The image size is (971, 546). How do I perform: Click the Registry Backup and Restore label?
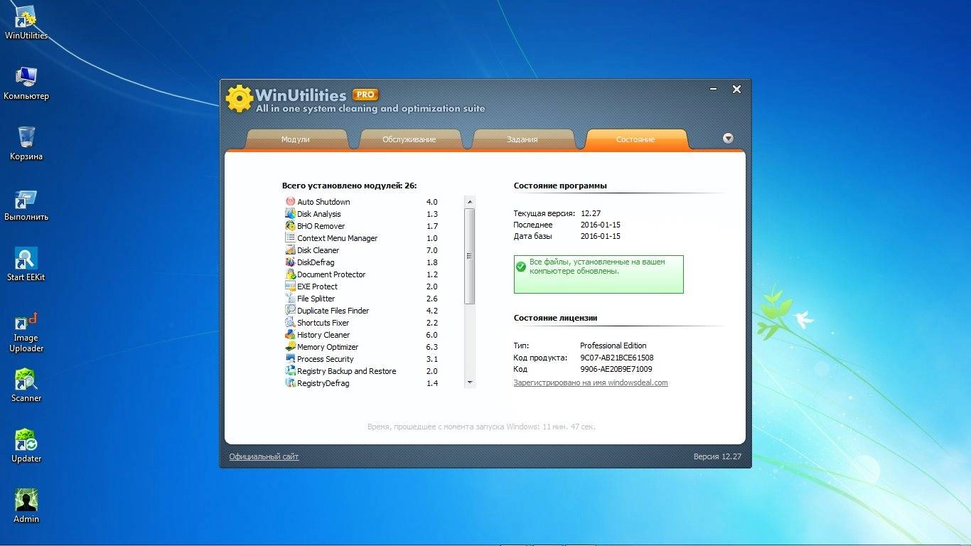(347, 371)
